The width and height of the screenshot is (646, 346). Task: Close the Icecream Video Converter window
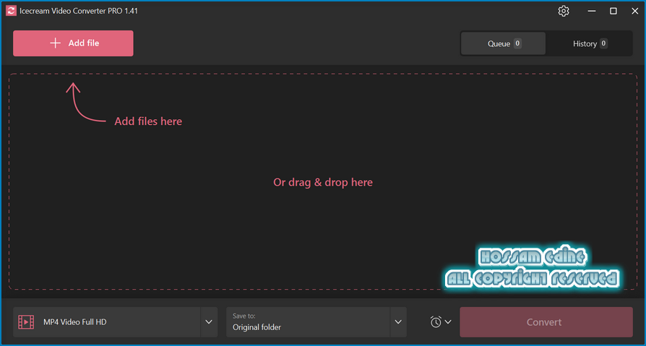click(634, 11)
